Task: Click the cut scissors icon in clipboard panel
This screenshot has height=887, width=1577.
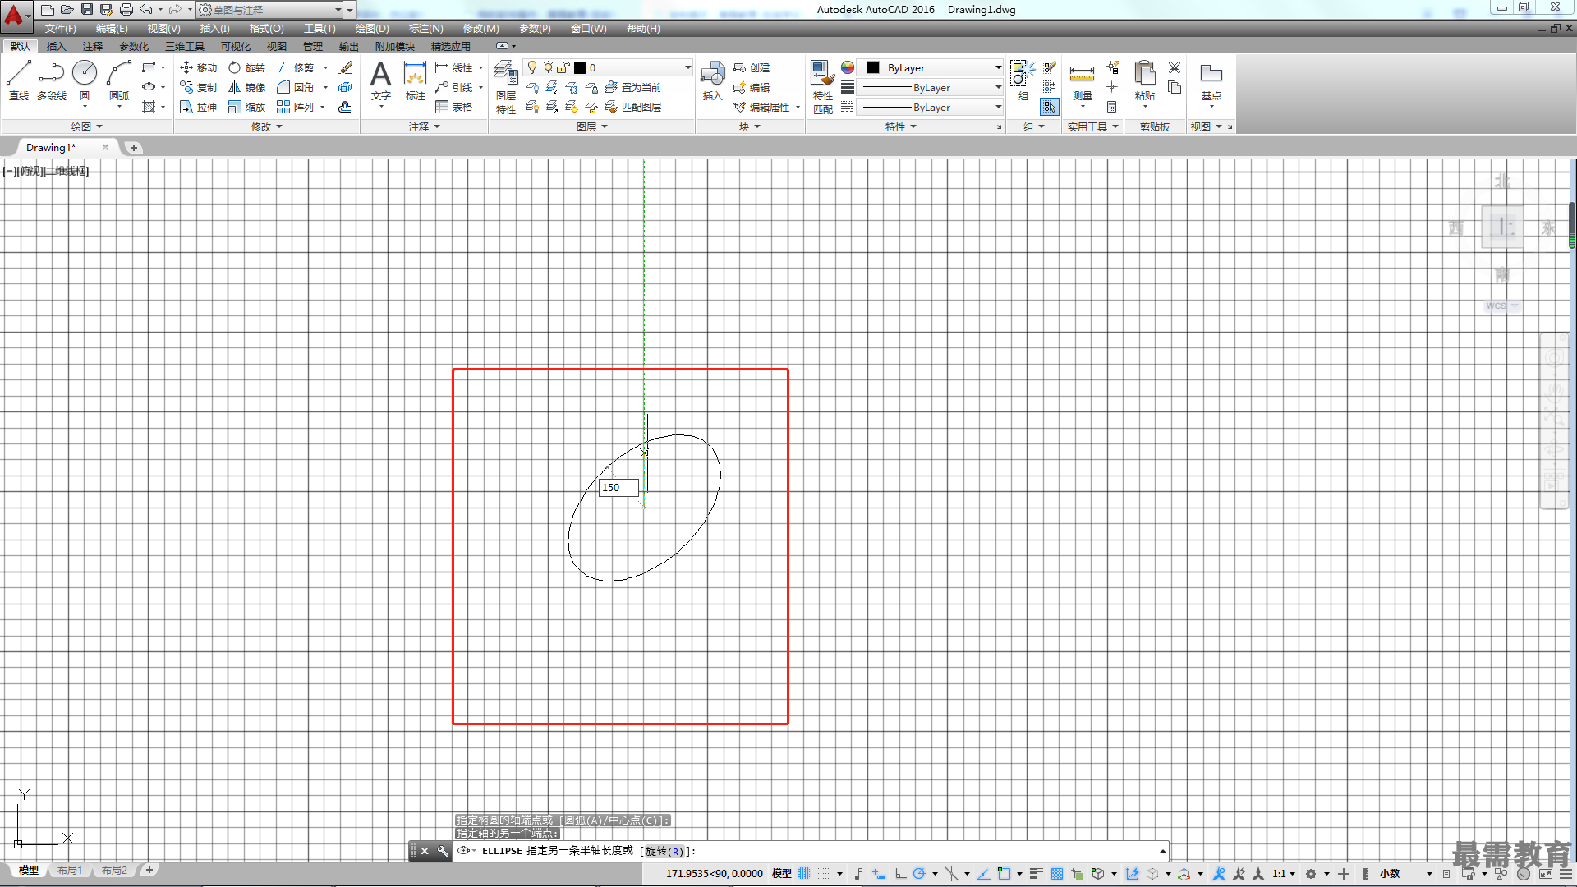Action: [1175, 67]
